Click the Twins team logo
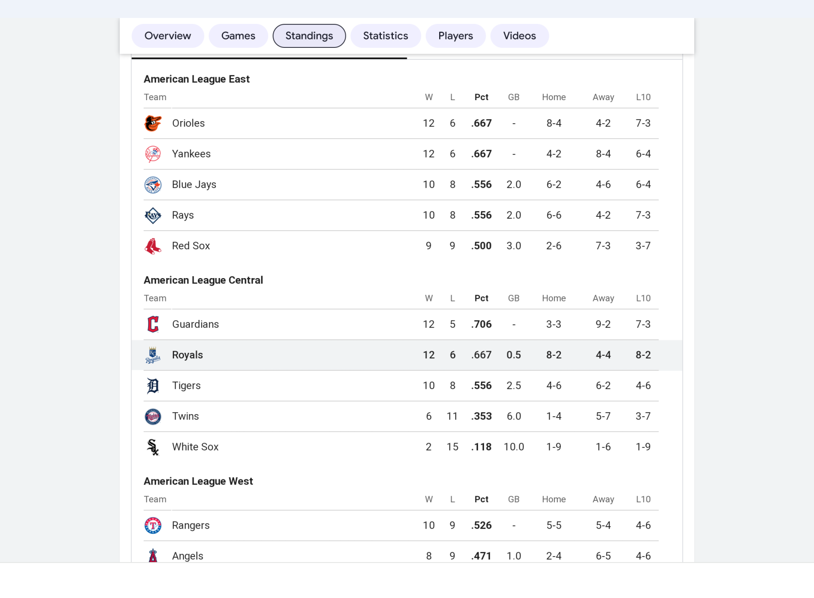Image resolution: width=814 pixels, height=598 pixels. 153,417
